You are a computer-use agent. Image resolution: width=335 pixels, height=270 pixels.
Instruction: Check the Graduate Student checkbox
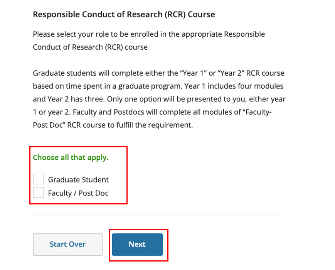click(x=39, y=179)
